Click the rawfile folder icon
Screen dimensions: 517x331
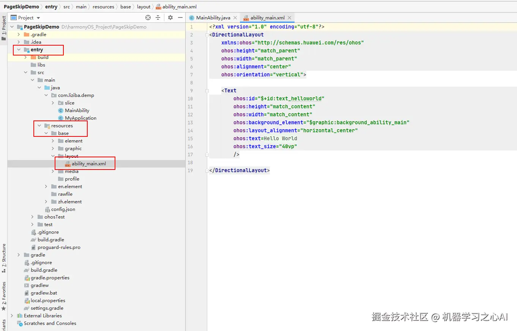coord(54,194)
